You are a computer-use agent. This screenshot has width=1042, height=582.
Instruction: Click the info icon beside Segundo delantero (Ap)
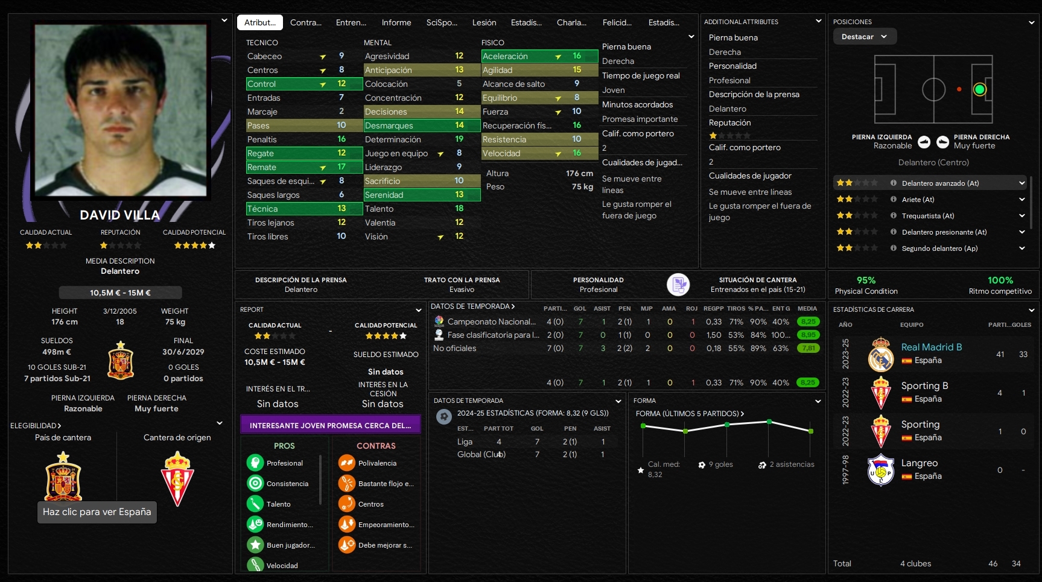pos(893,248)
